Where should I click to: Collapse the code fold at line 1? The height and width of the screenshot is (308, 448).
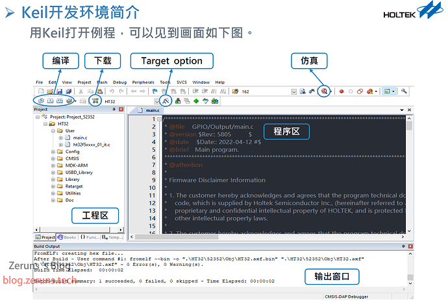pyautogui.click(x=158, y=119)
